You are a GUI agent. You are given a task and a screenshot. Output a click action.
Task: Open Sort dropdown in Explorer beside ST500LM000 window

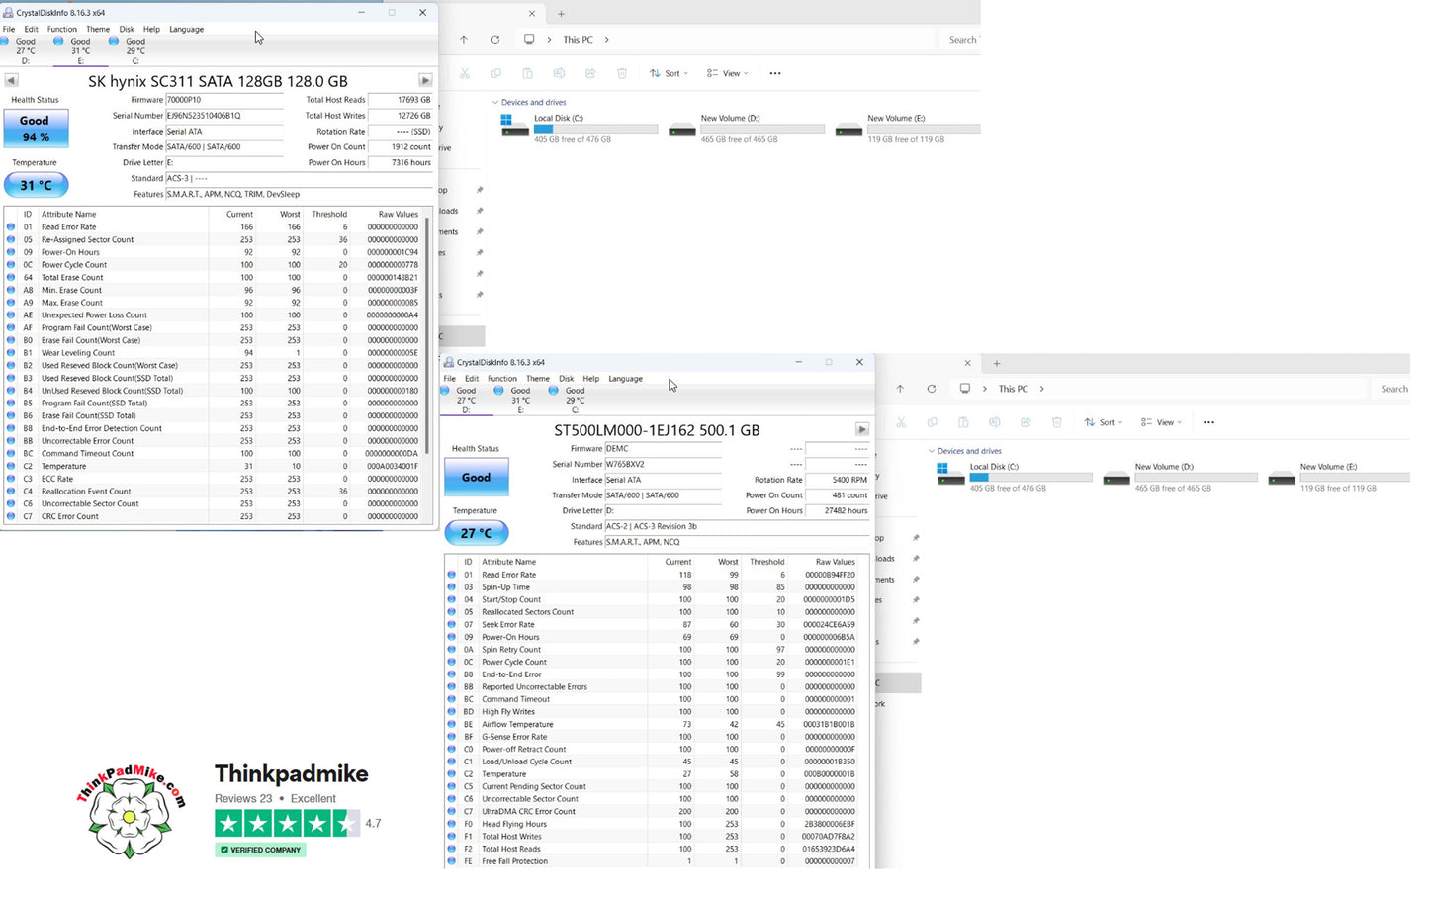[x=1103, y=422]
